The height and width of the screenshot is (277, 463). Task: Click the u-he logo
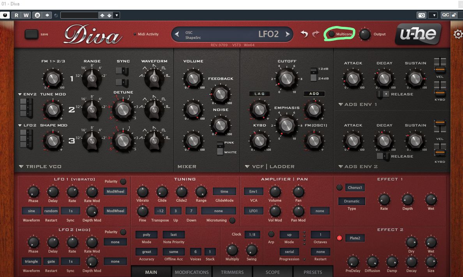(418, 34)
